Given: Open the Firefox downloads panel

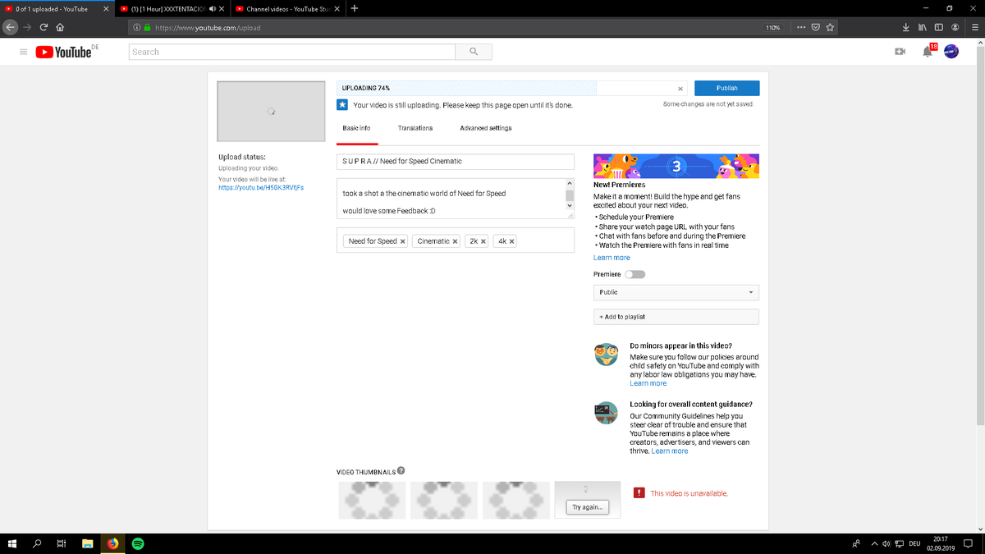Looking at the screenshot, I should 906,27.
